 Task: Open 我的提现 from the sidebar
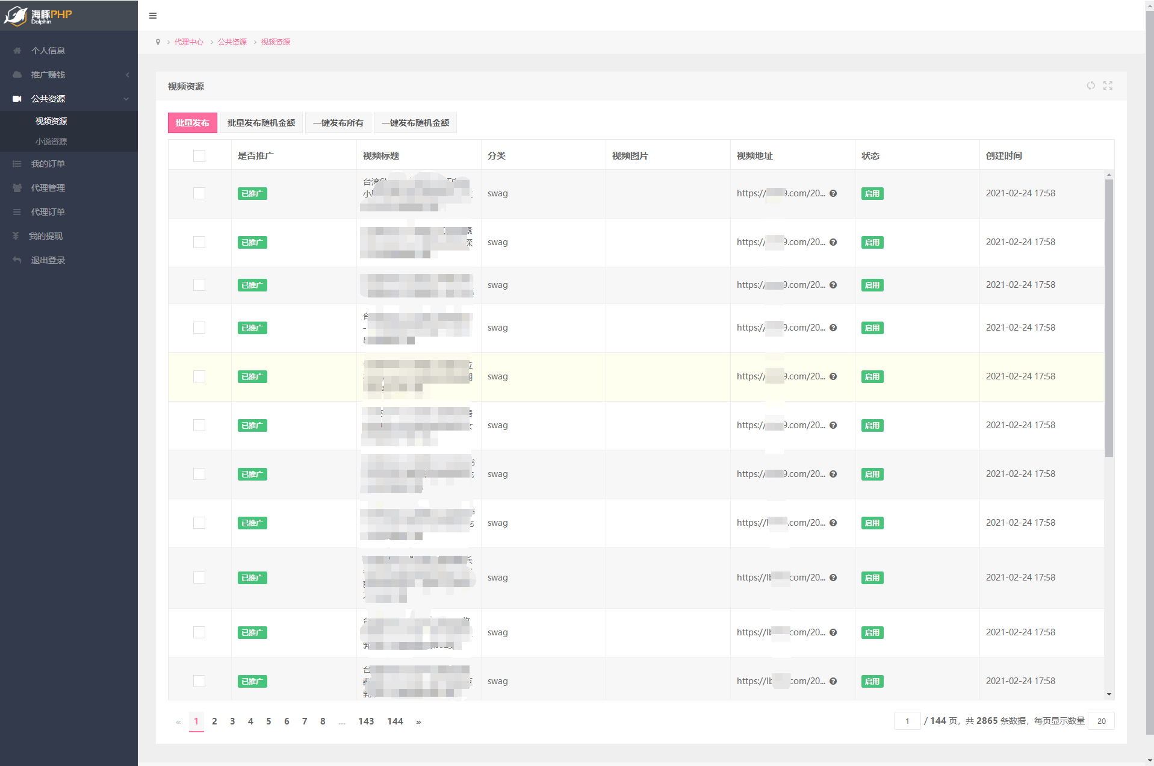tap(46, 236)
